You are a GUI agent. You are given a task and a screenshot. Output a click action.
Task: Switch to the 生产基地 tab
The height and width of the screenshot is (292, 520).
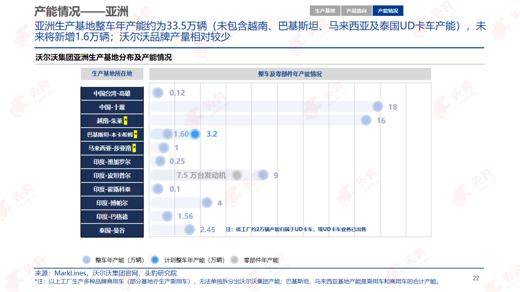pyautogui.click(x=325, y=11)
